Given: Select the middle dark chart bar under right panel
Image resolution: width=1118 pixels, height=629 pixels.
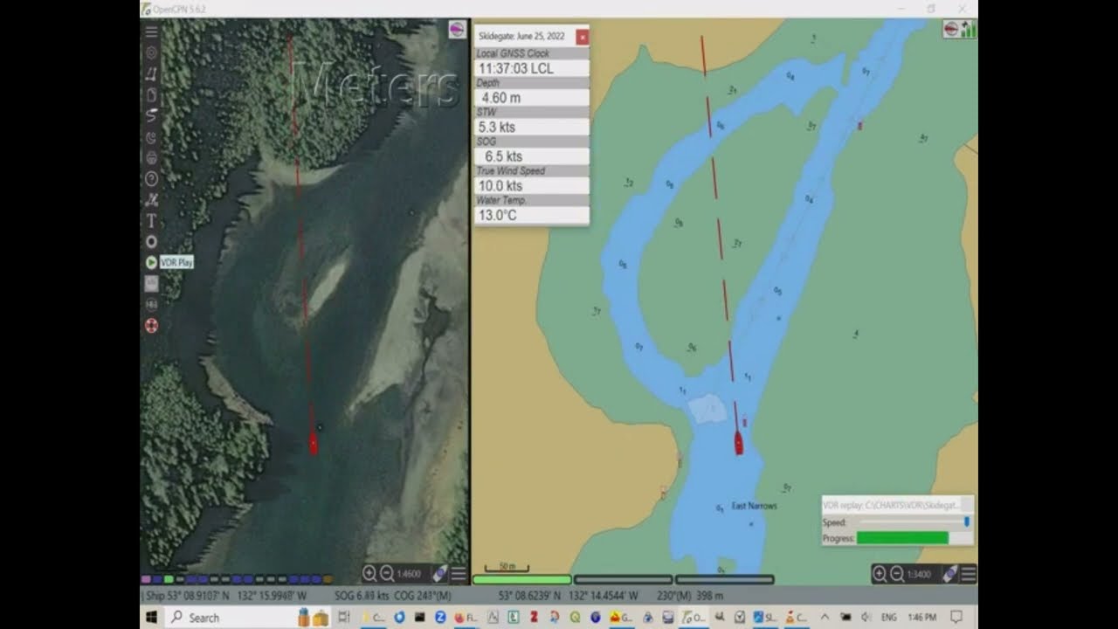Looking at the screenshot, I should [x=624, y=579].
